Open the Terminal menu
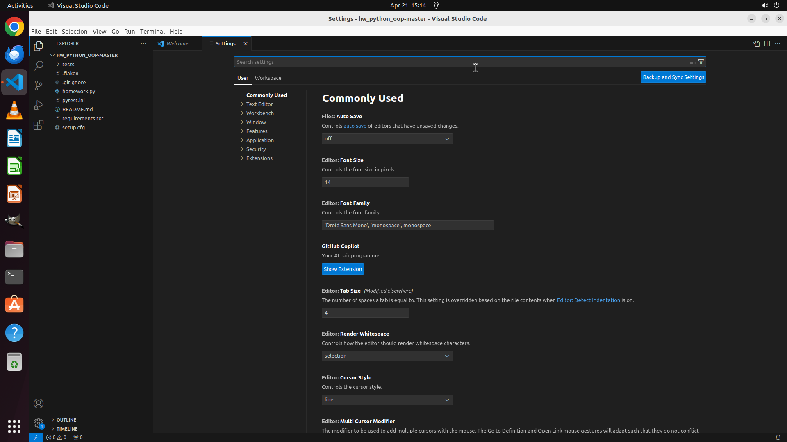 pos(152,32)
